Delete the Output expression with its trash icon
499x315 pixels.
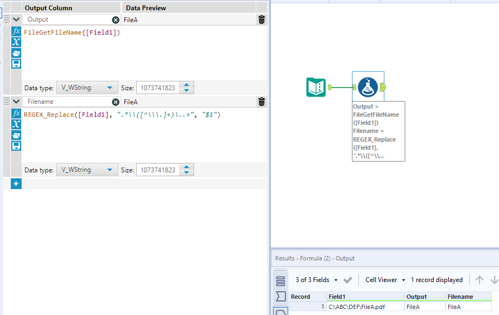pyautogui.click(x=261, y=19)
